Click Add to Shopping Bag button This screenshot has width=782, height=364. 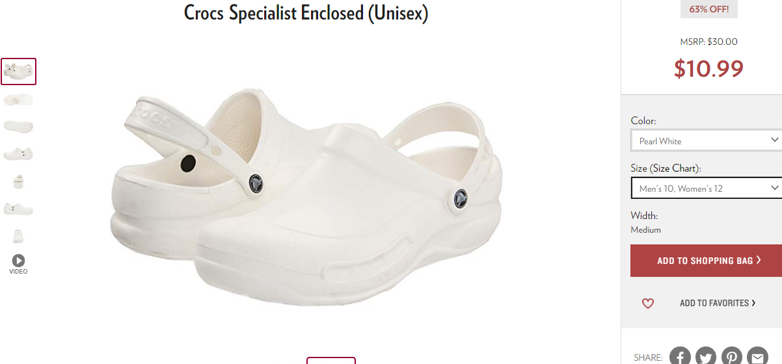(707, 261)
